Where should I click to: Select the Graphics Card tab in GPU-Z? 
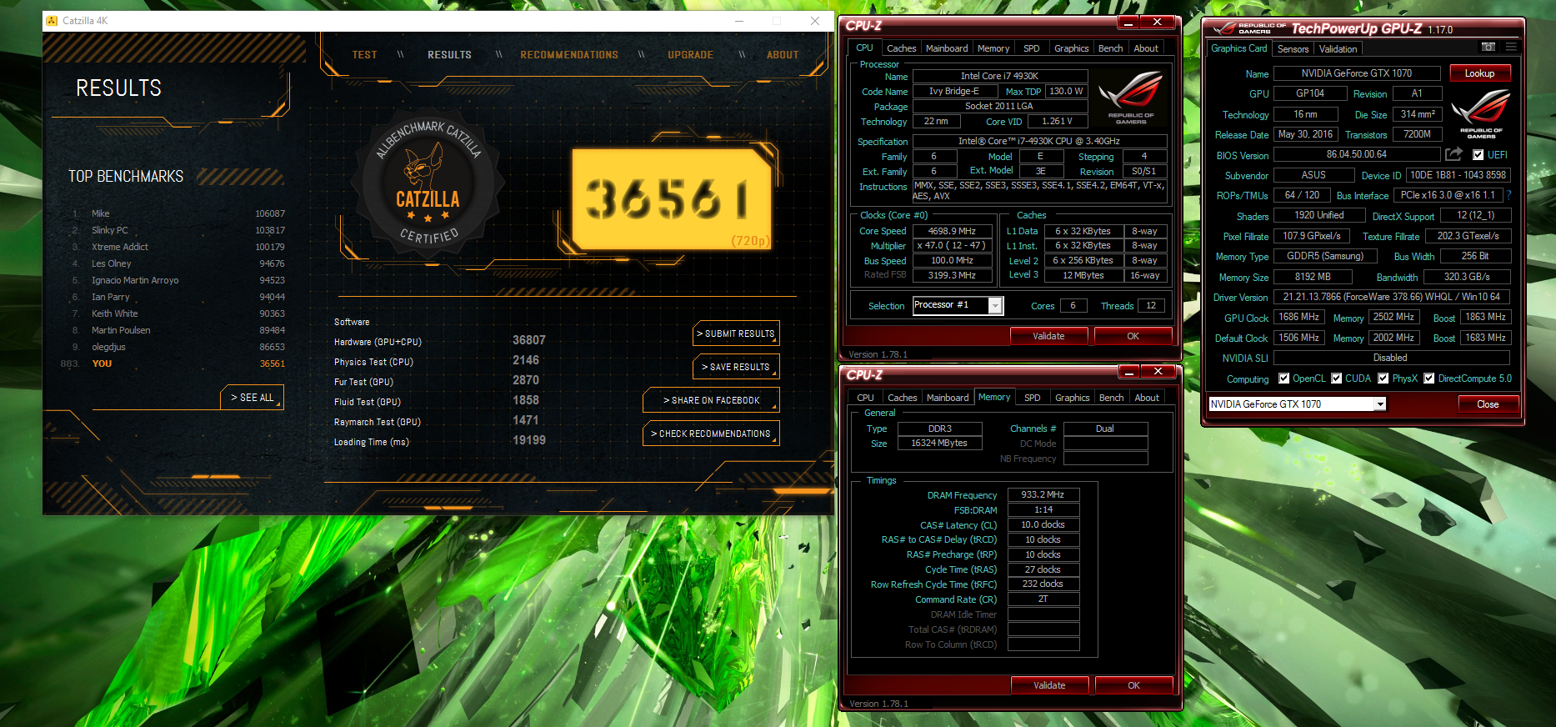1238,48
